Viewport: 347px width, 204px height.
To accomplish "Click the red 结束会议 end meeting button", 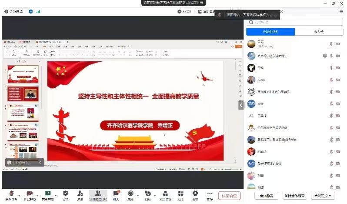I will click(229, 196).
